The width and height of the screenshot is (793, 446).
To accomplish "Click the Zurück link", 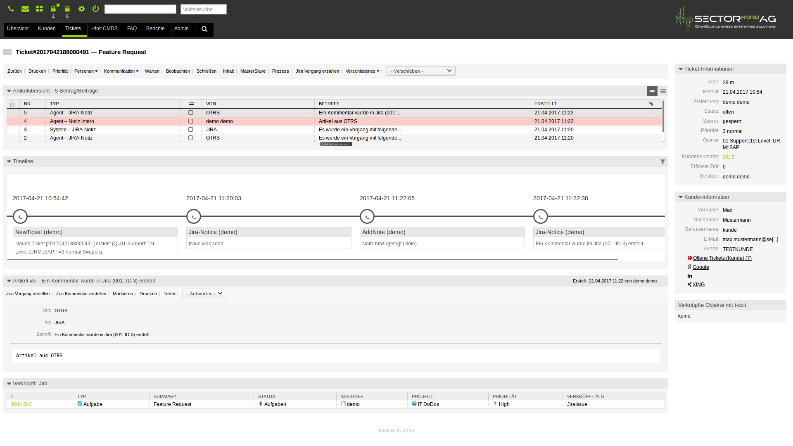I will (x=14, y=71).
